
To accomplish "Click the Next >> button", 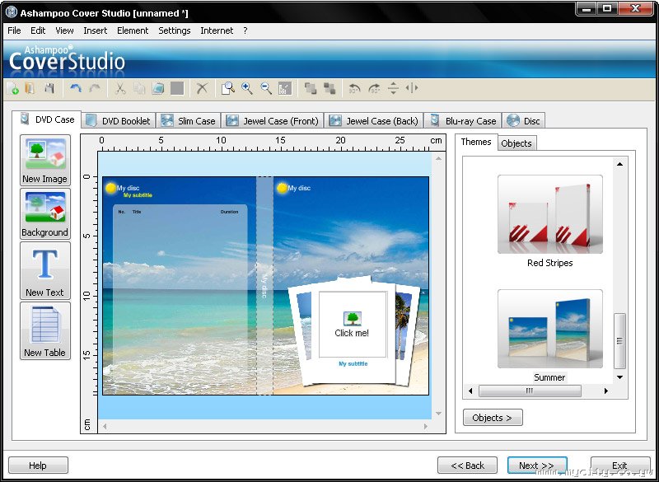I will [x=536, y=466].
